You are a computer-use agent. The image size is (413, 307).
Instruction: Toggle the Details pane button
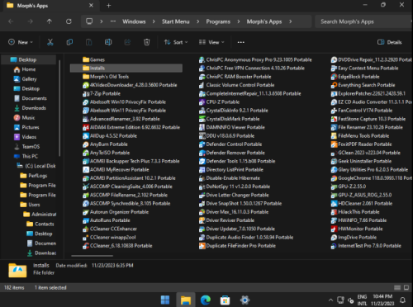389,42
